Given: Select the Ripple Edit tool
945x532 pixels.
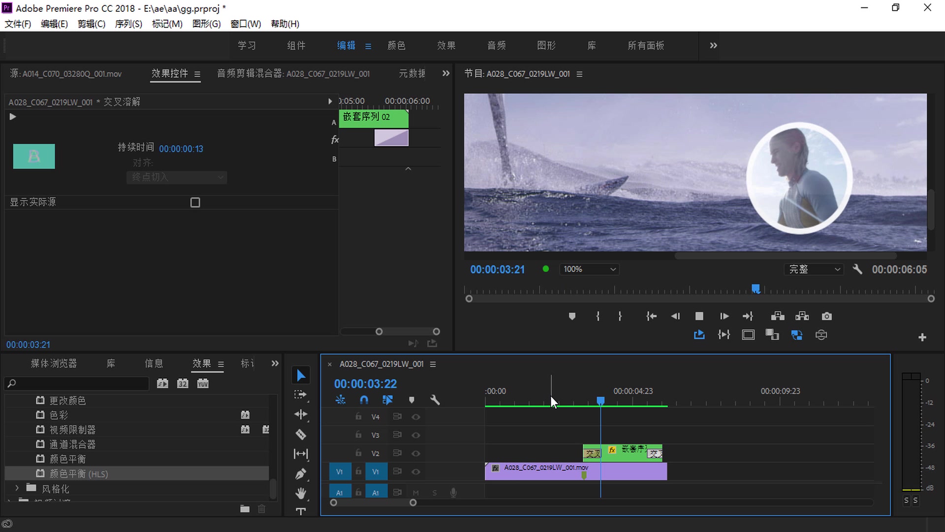Looking at the screenshot, I should click(301, 414).
